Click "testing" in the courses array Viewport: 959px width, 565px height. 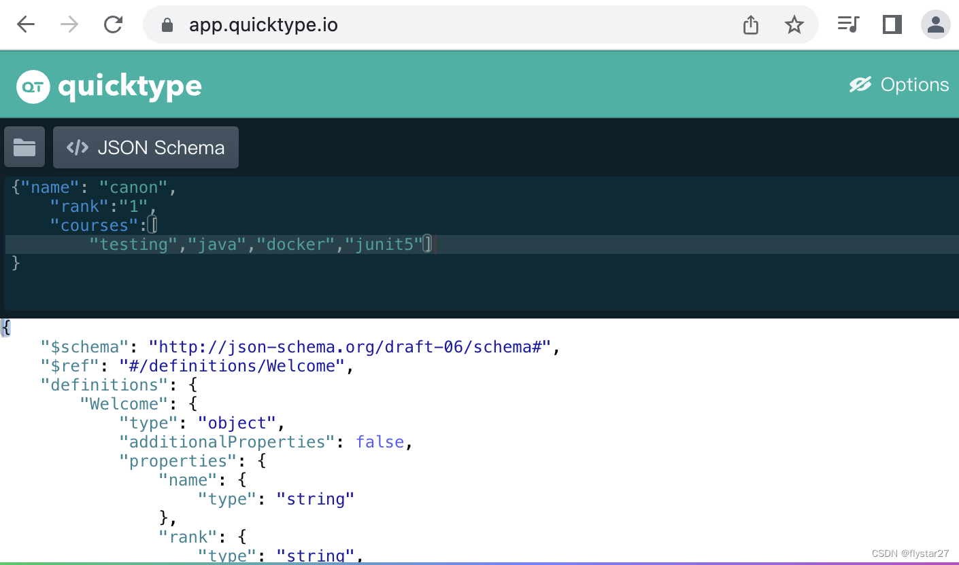(x=134, y=244)
